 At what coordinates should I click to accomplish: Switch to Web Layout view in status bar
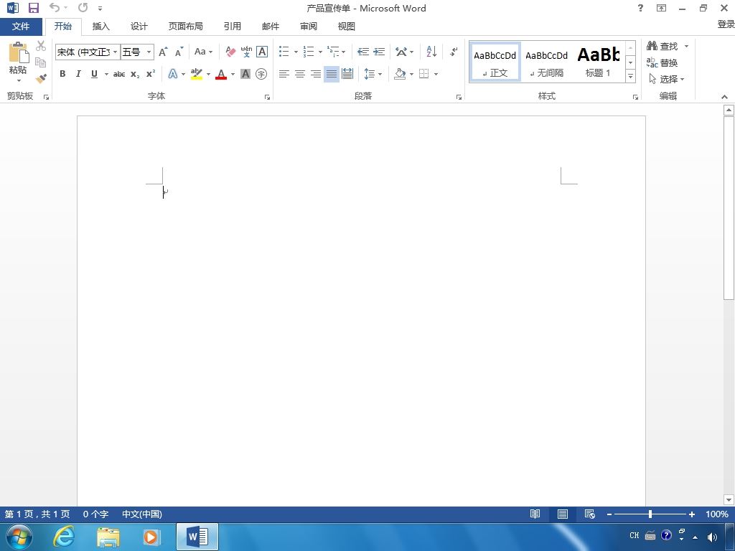point(590,514)
